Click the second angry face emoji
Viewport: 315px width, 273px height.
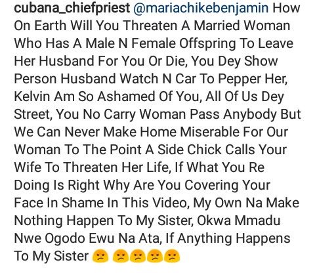tap(121, 256)
